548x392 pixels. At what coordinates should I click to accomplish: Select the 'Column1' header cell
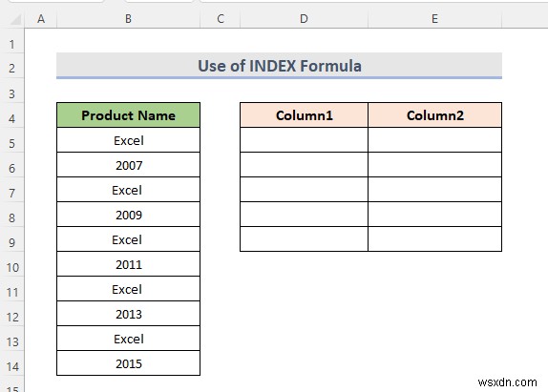[x=304, y=115]
